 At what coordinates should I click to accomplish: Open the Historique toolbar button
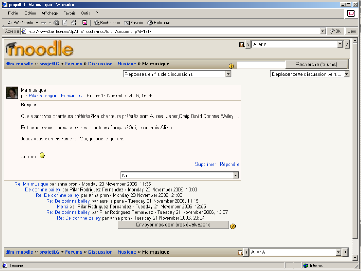tap(159, 23)
